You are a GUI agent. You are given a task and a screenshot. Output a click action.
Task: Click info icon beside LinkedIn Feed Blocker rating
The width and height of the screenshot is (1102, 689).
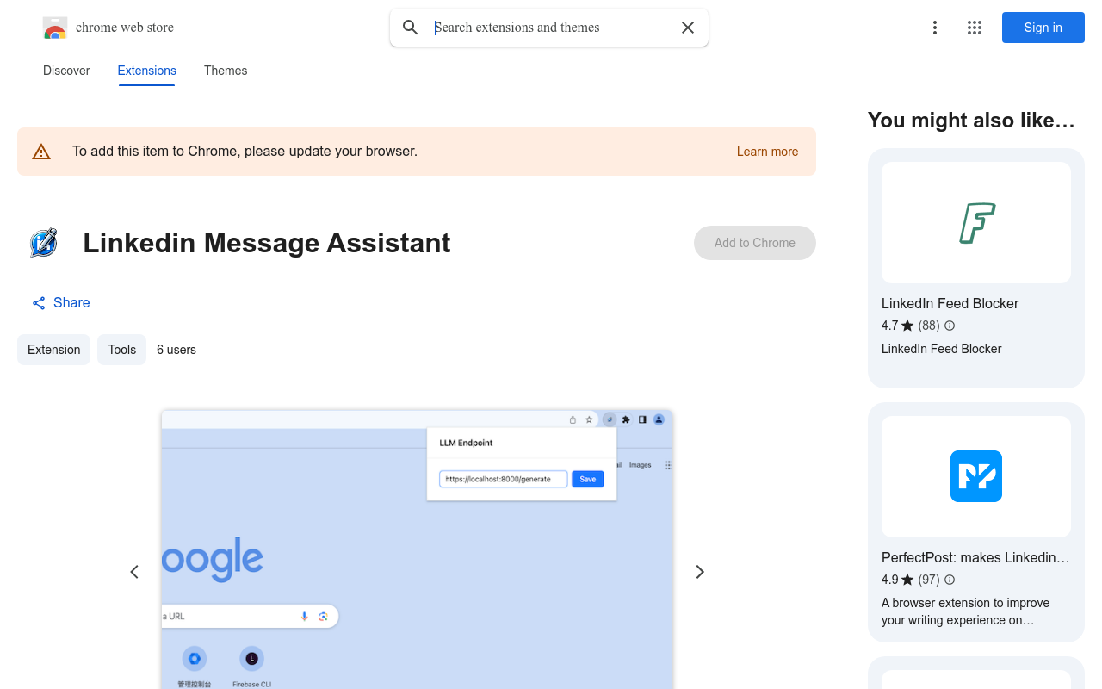[x=950, y=326]
